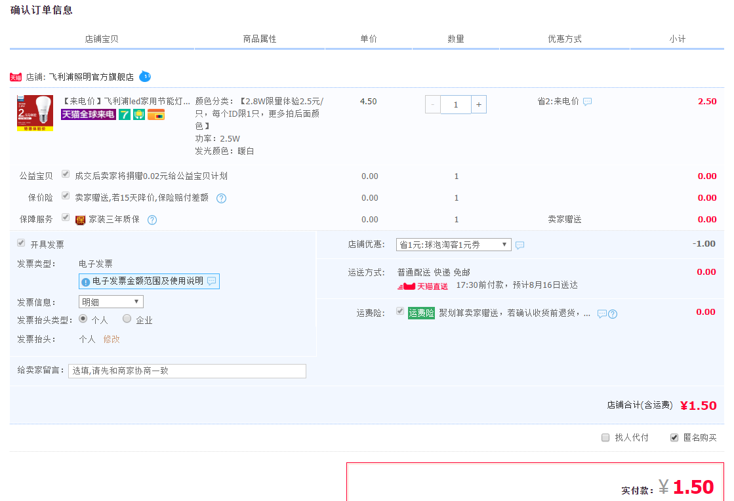
Task: Toggle 保价险 checkbox
Action: (66, 195)
